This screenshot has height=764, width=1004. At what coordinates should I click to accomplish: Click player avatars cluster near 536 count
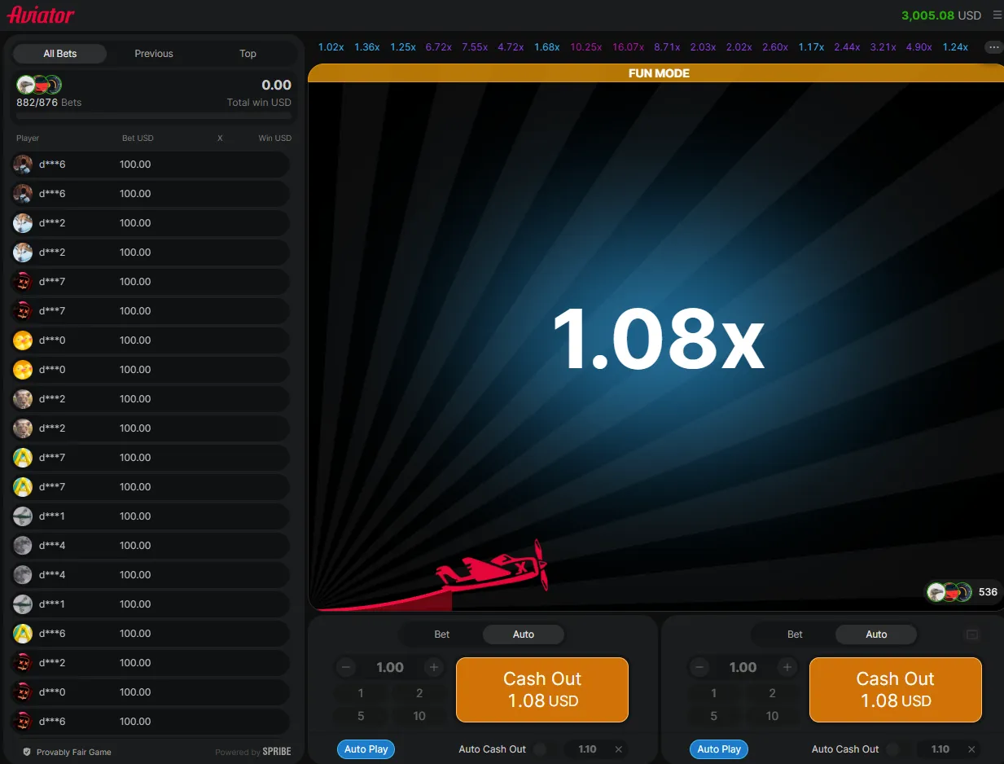click(949, 592)
